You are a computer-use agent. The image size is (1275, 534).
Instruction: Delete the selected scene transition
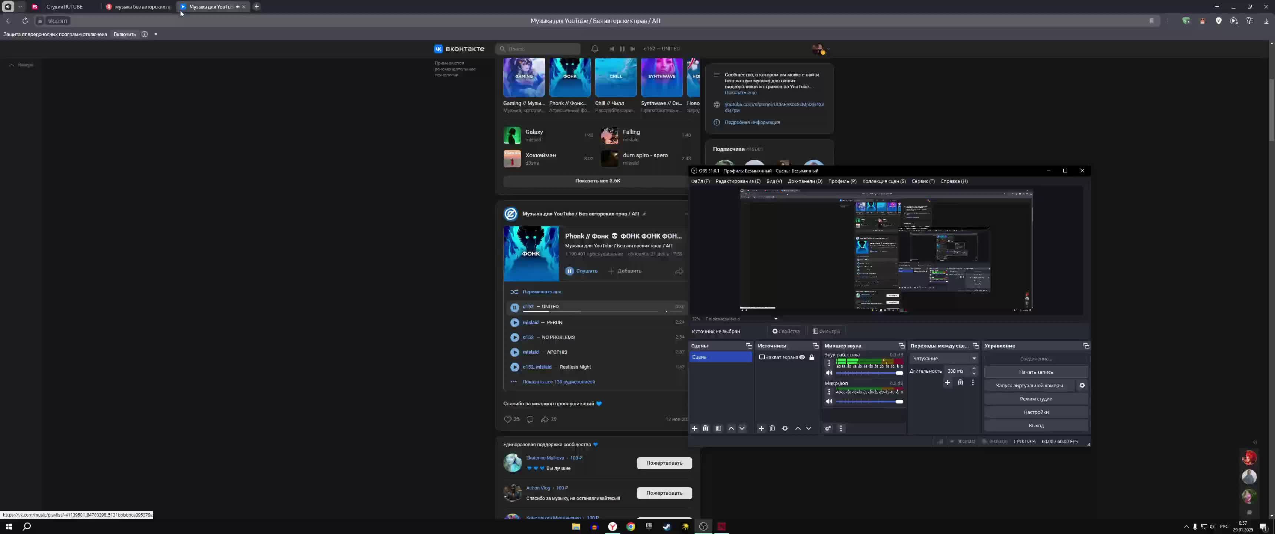pos(960,382)
